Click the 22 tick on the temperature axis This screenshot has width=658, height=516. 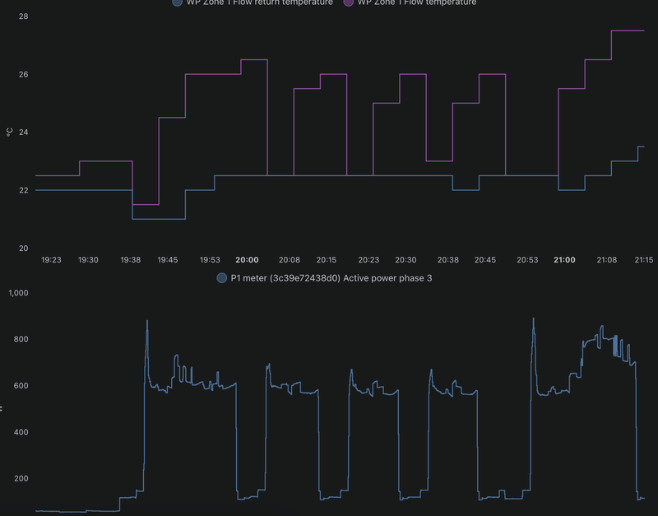point(24,190)
